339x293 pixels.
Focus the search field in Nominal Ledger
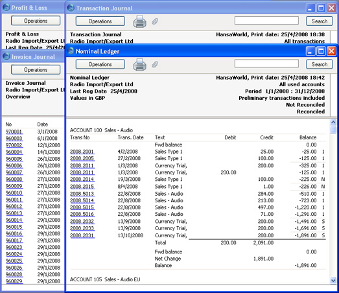tap(266, 64)
